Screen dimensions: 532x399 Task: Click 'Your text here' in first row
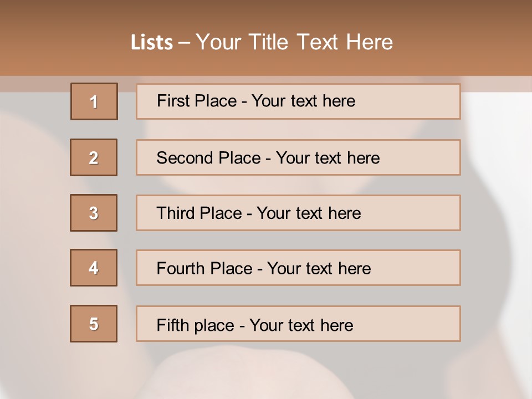[x=303, y=101]
